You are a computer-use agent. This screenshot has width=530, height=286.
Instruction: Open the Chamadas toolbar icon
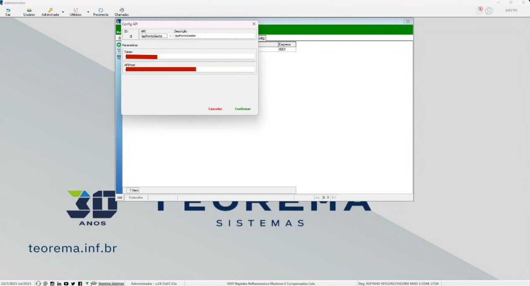122,10
